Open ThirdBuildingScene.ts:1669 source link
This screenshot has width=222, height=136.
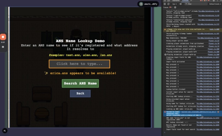click(208, 62)
